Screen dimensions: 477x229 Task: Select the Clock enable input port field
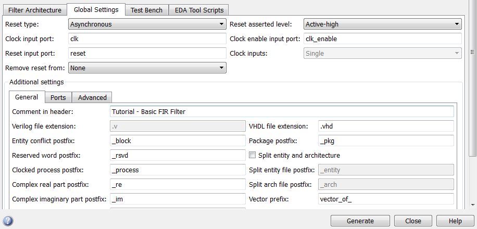(x=382, y=39)
